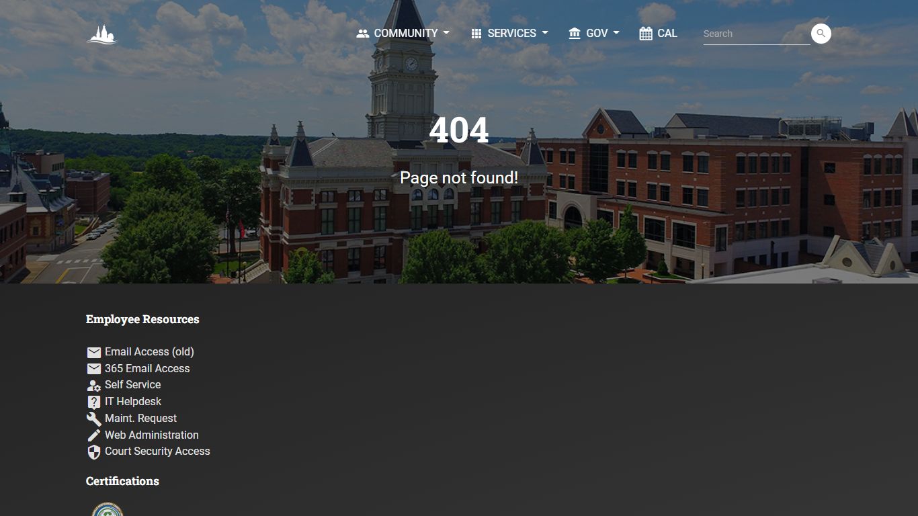Click the city skyline logo icon
Viewport: 918px width, 516px height.
(x=102, y=34)
